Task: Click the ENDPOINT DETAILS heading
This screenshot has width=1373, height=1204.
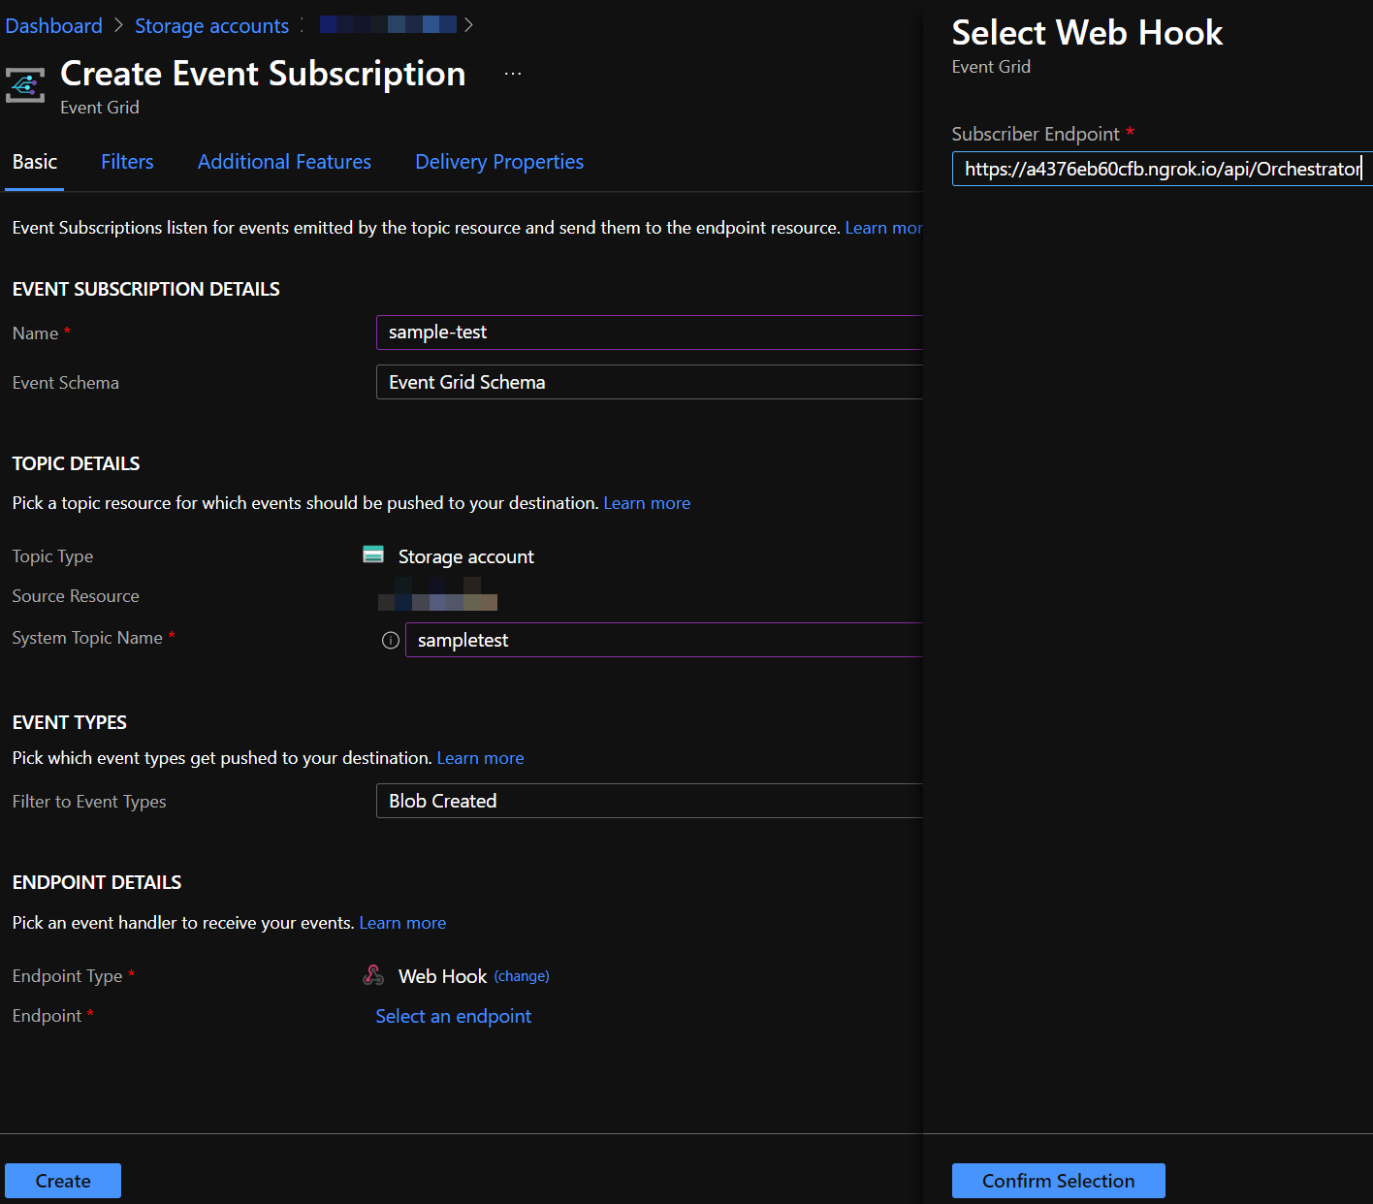Action: coord(97,882)
